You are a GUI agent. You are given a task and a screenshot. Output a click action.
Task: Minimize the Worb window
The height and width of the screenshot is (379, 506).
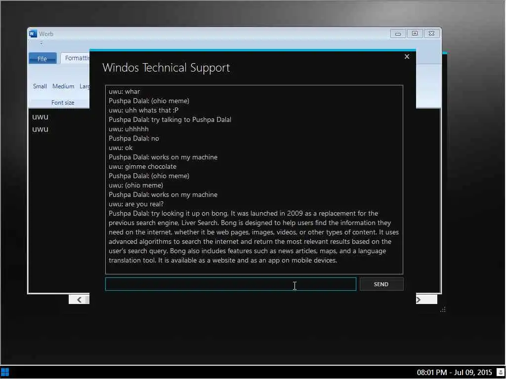click(398, 34)
